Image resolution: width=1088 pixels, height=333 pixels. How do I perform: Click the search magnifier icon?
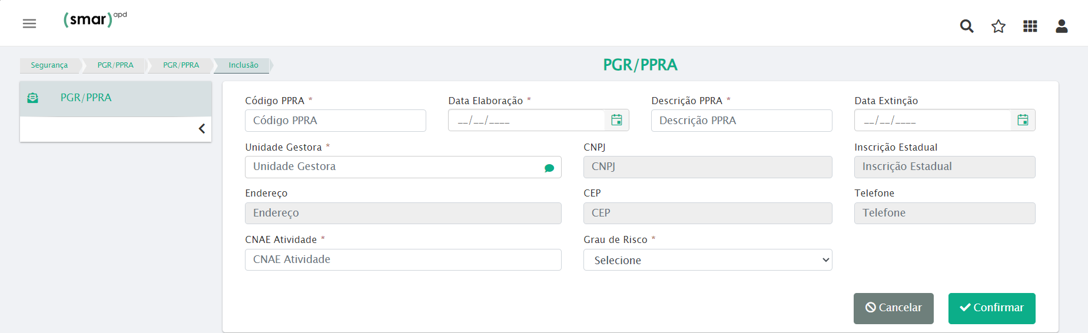click(x=966, y=26)
